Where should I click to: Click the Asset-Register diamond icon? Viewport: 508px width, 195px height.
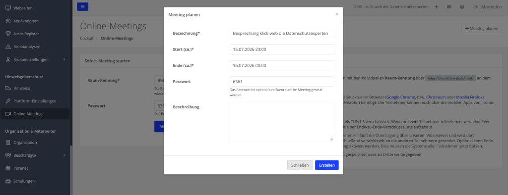pos(8,34)
